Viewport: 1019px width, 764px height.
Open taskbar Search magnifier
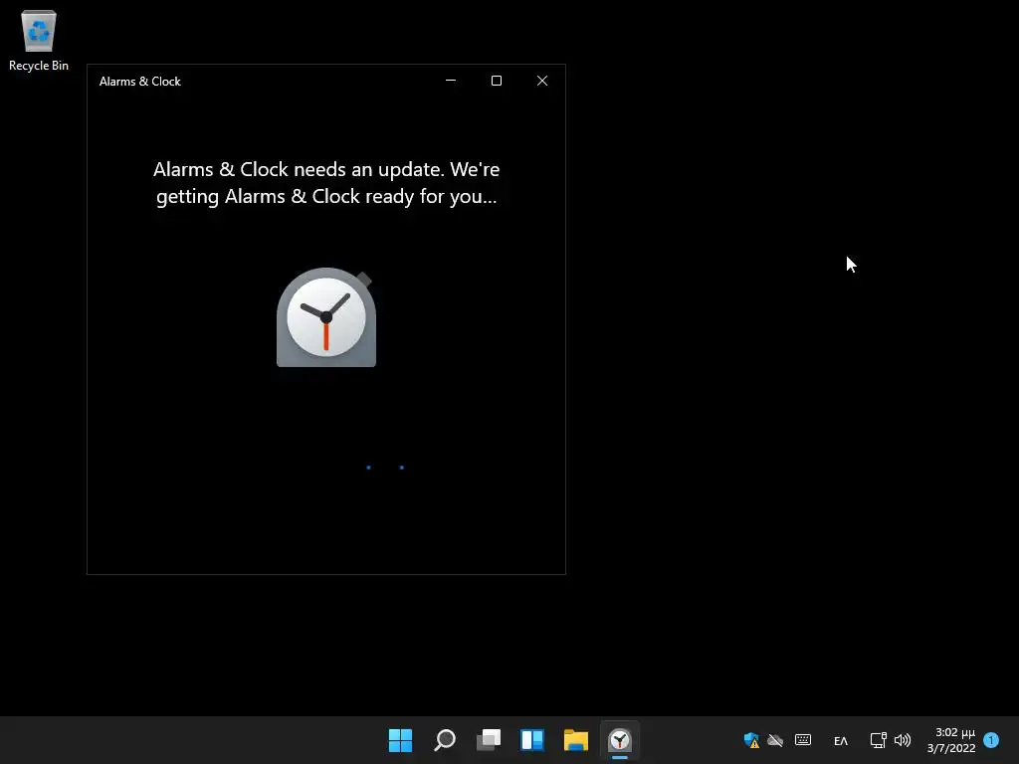click(x=445, y=740)
